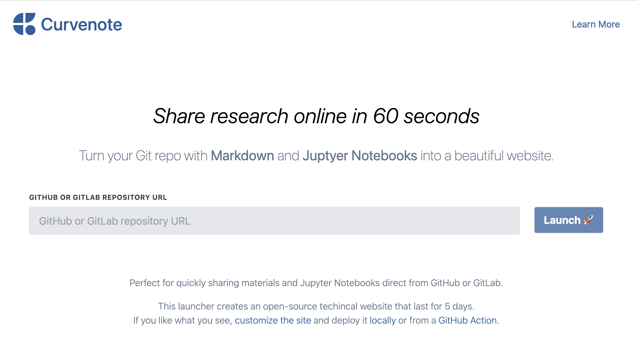
Task: Click the words Turn your Git repo
Action: [129, 156]
